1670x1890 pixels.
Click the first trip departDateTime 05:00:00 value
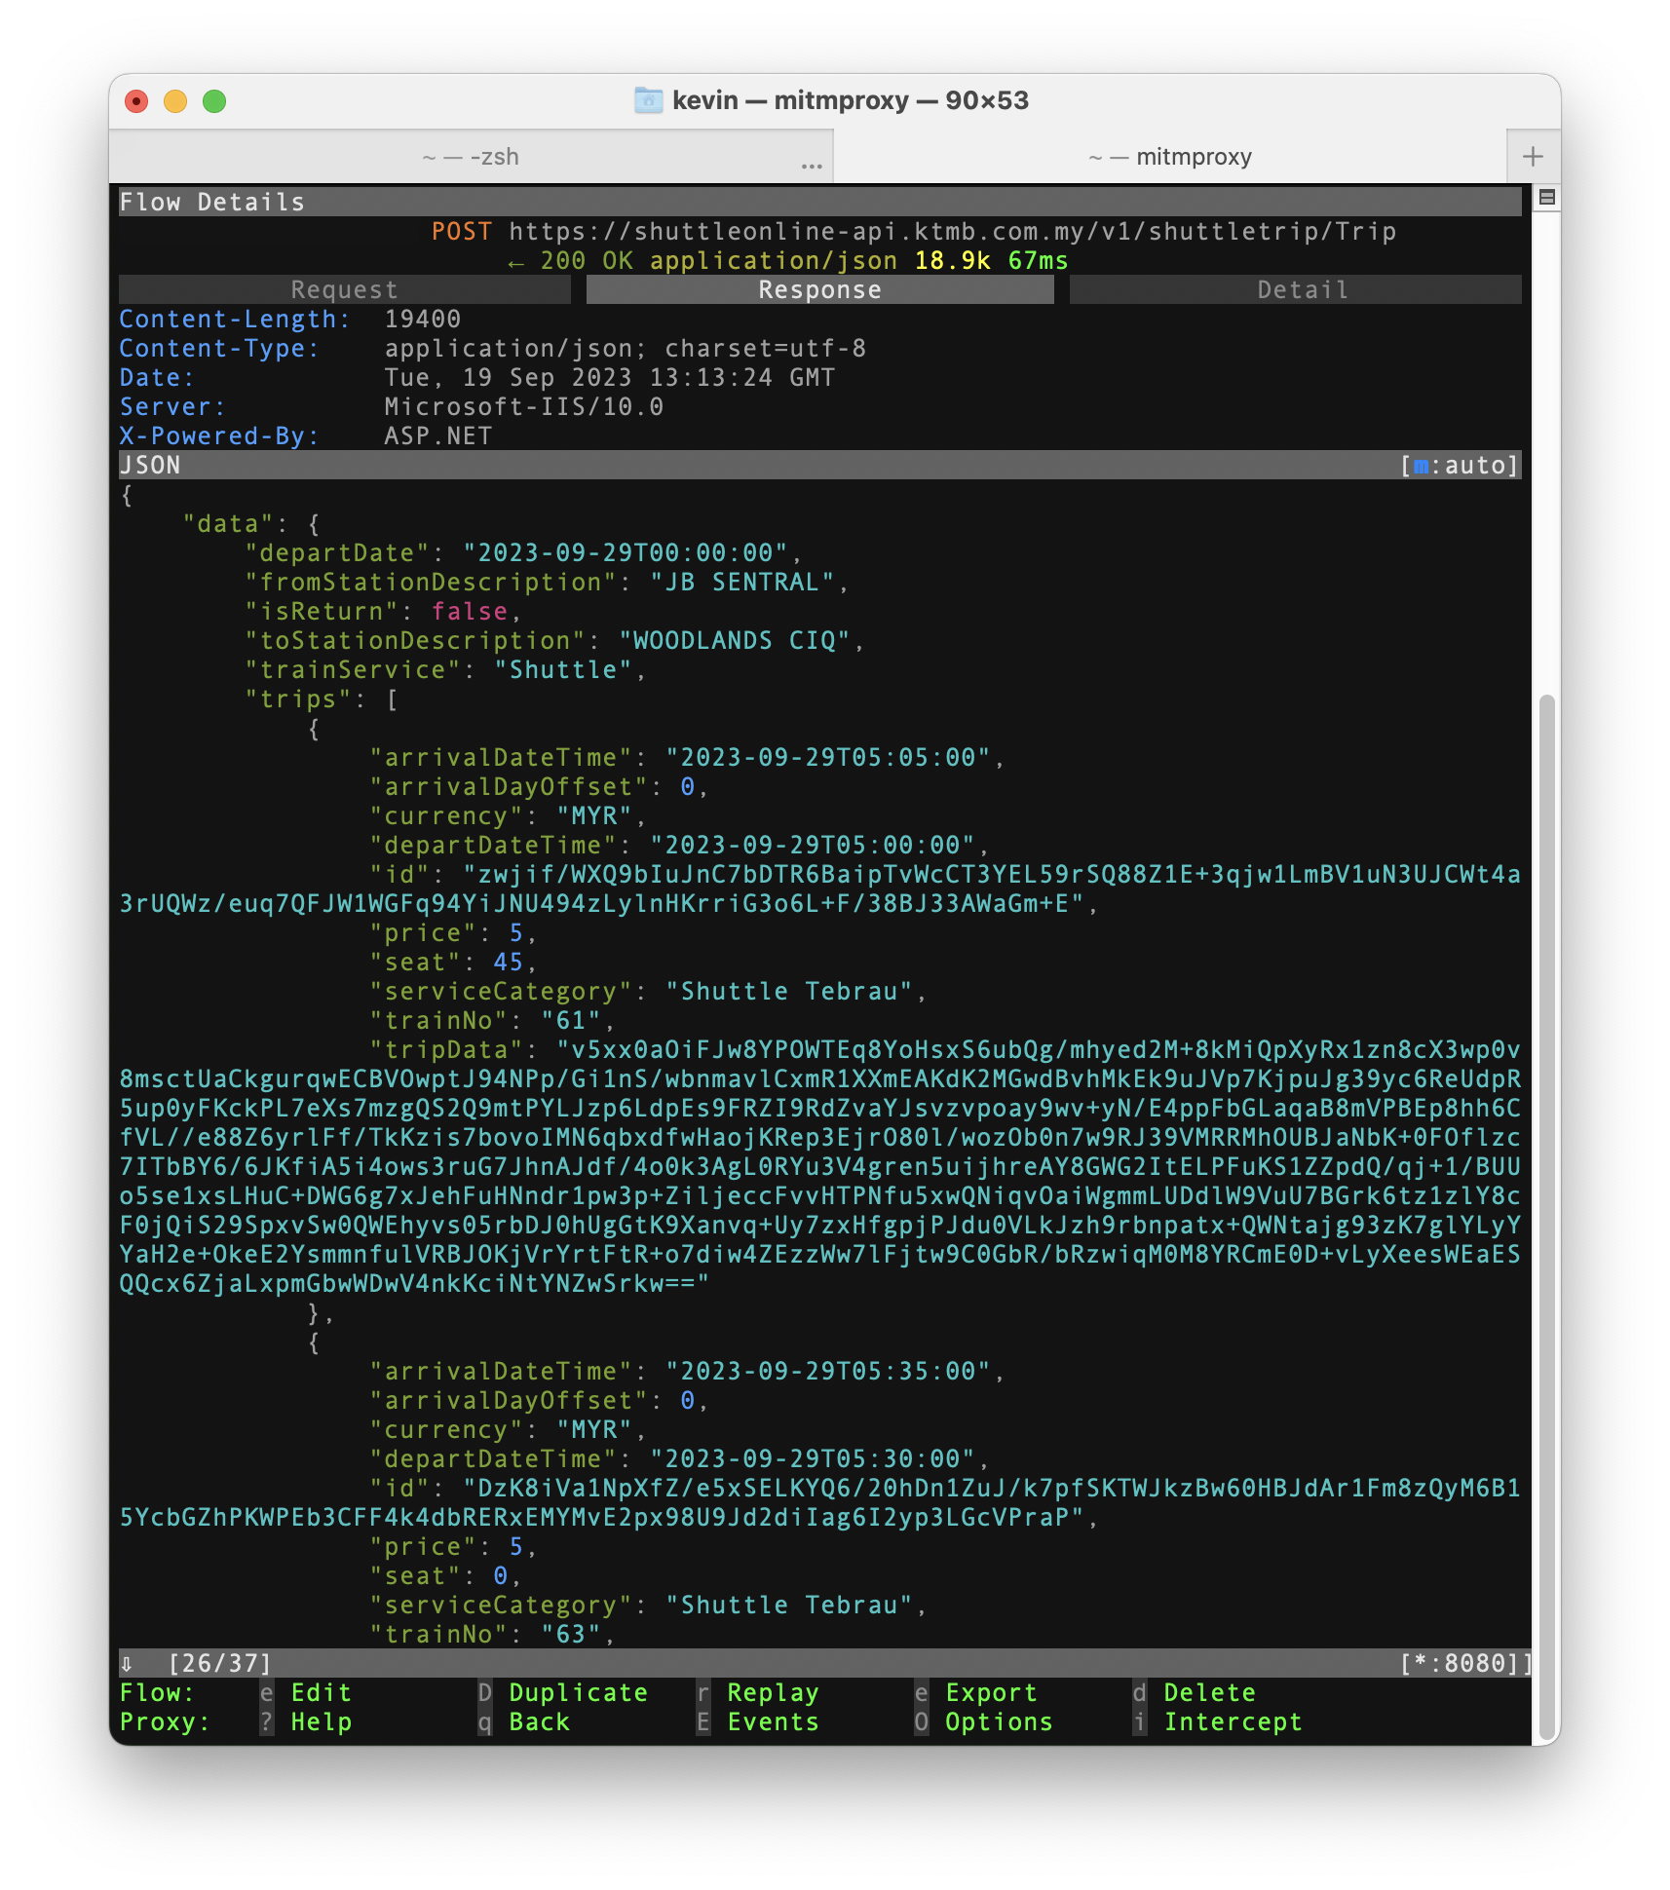pyautogui.click(x=812, y=845)
